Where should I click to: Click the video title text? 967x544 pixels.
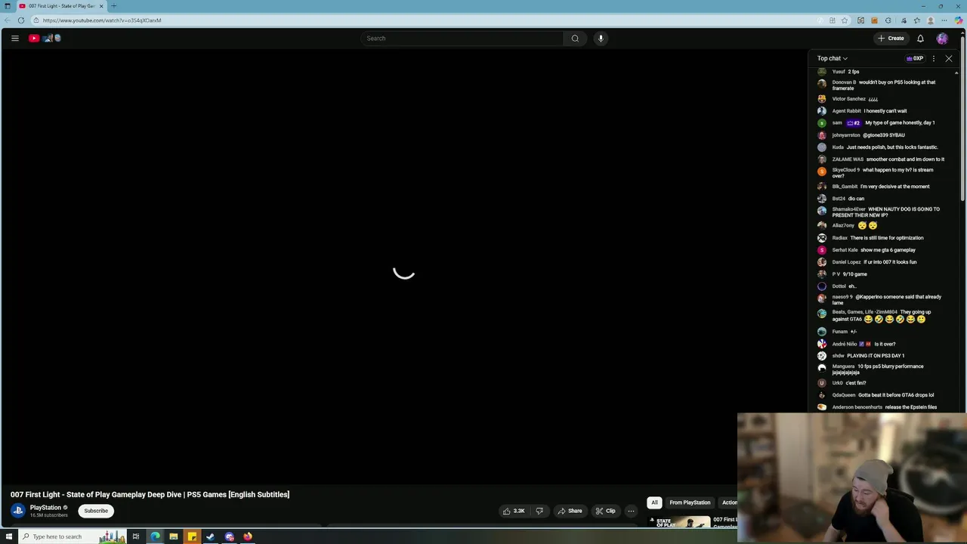pos(150,494)
